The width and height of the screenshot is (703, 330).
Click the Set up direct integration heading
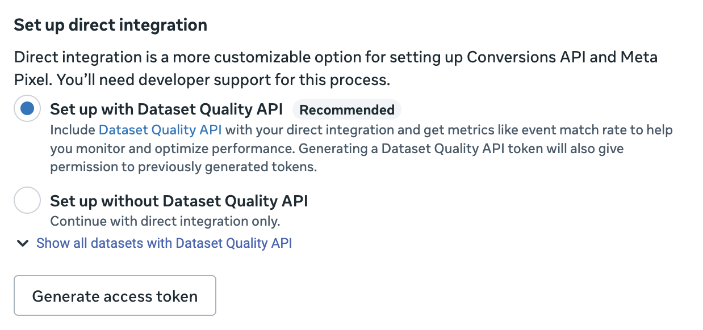(x=110, y=25)
